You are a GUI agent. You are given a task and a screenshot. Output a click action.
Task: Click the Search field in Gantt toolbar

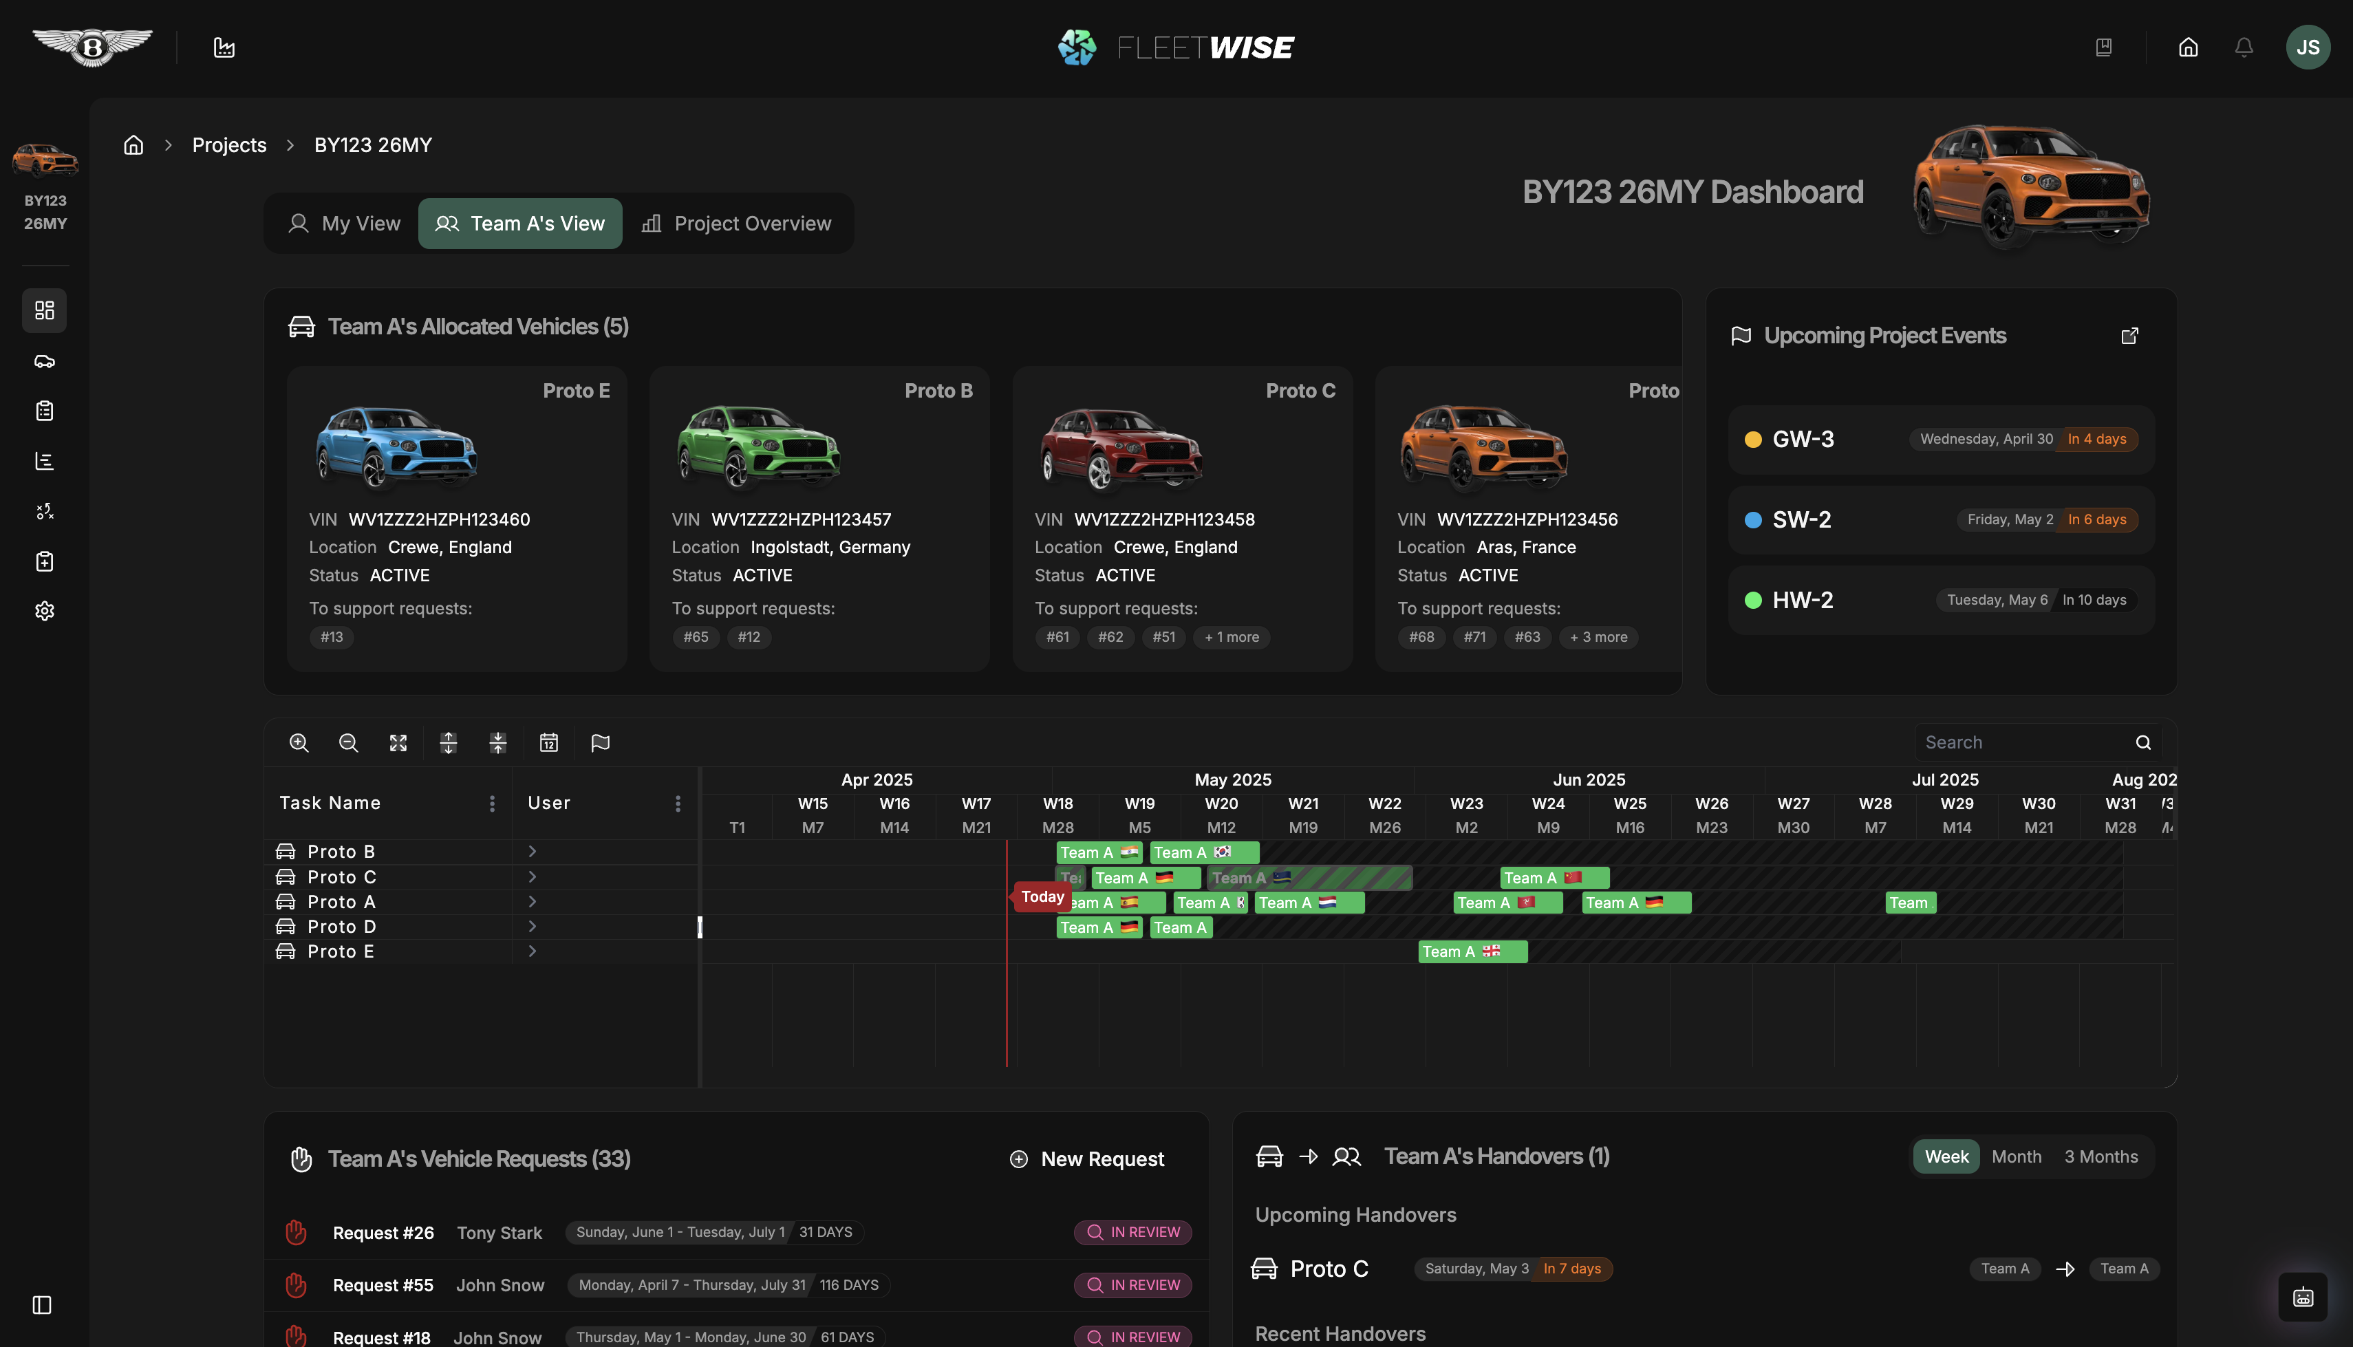point(2038,743)
